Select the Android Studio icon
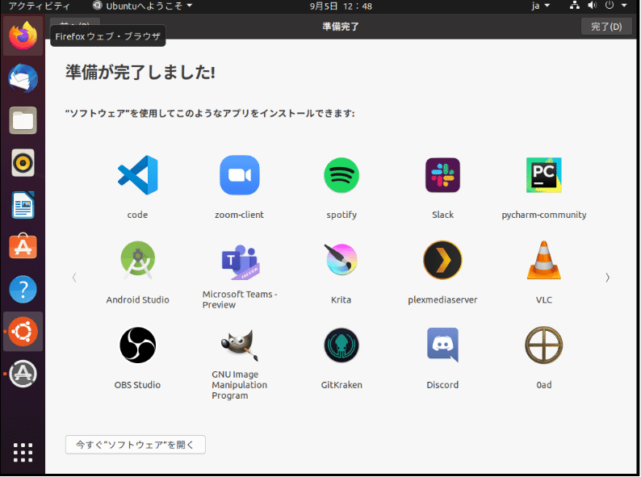The height and width of the screenshot is (477, 641). coord(138,260)
